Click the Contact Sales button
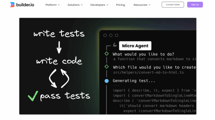The width and height of the screenshot is (215, 120). tap(173, 5)
